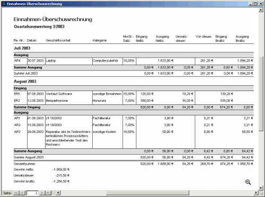Image resolution: width=265 pixels, height=197 pixels.
Task: Open the window system menu icon in title bar
Action: 4,4
